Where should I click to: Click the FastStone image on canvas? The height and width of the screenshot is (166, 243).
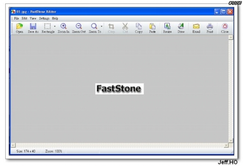(x=119, y=89)
